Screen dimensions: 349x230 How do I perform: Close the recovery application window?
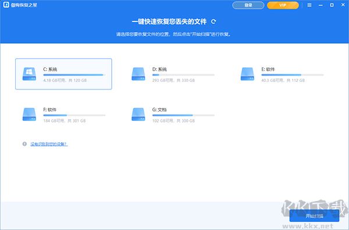[x=343, y=5]
